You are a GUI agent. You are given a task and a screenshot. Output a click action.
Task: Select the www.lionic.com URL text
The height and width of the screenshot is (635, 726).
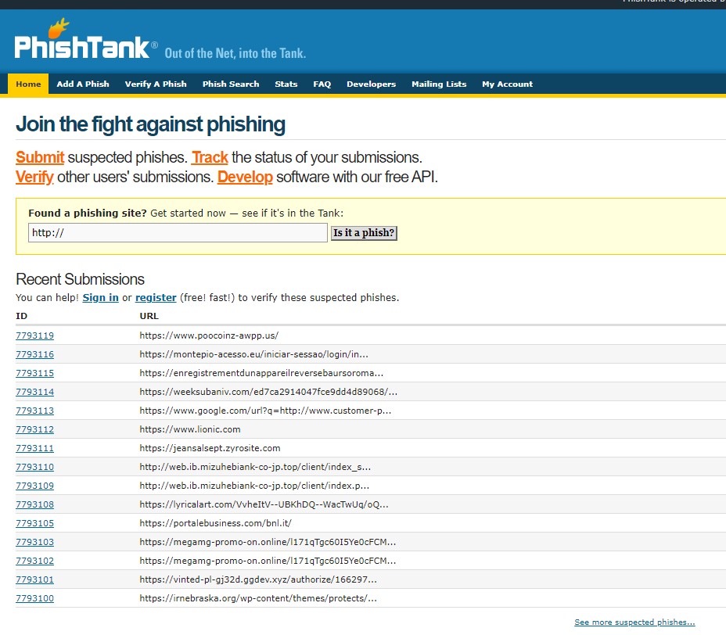tap(190, 429)
